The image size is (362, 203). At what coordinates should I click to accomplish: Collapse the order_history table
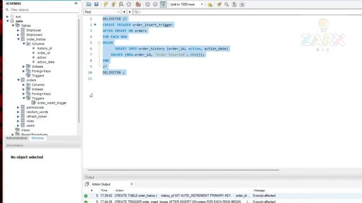click(x=18, y=39)
